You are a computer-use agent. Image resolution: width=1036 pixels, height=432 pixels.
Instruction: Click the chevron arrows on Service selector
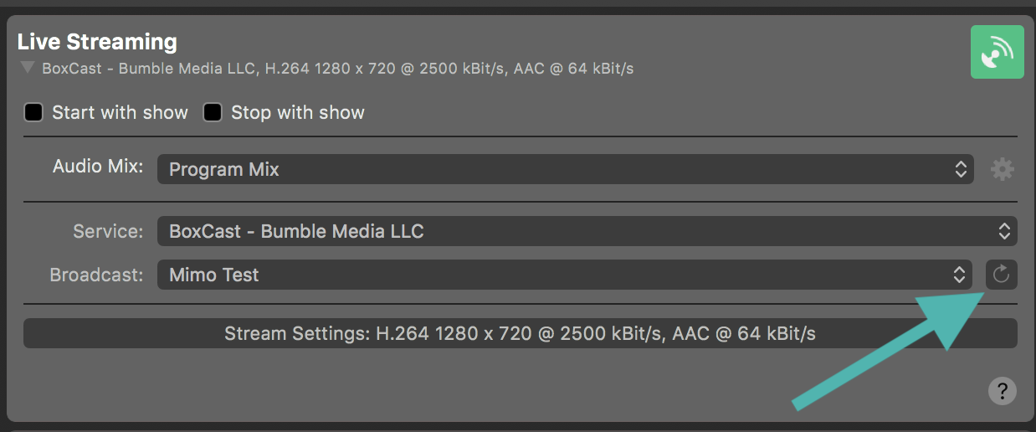click(x=1004, y=231)
